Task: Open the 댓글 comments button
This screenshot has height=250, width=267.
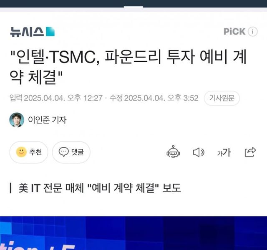Action: [x=71, y=152]
